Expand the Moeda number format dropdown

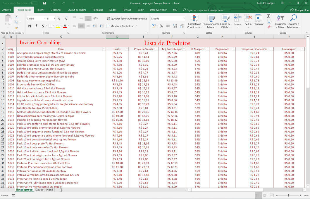[183, 18]
